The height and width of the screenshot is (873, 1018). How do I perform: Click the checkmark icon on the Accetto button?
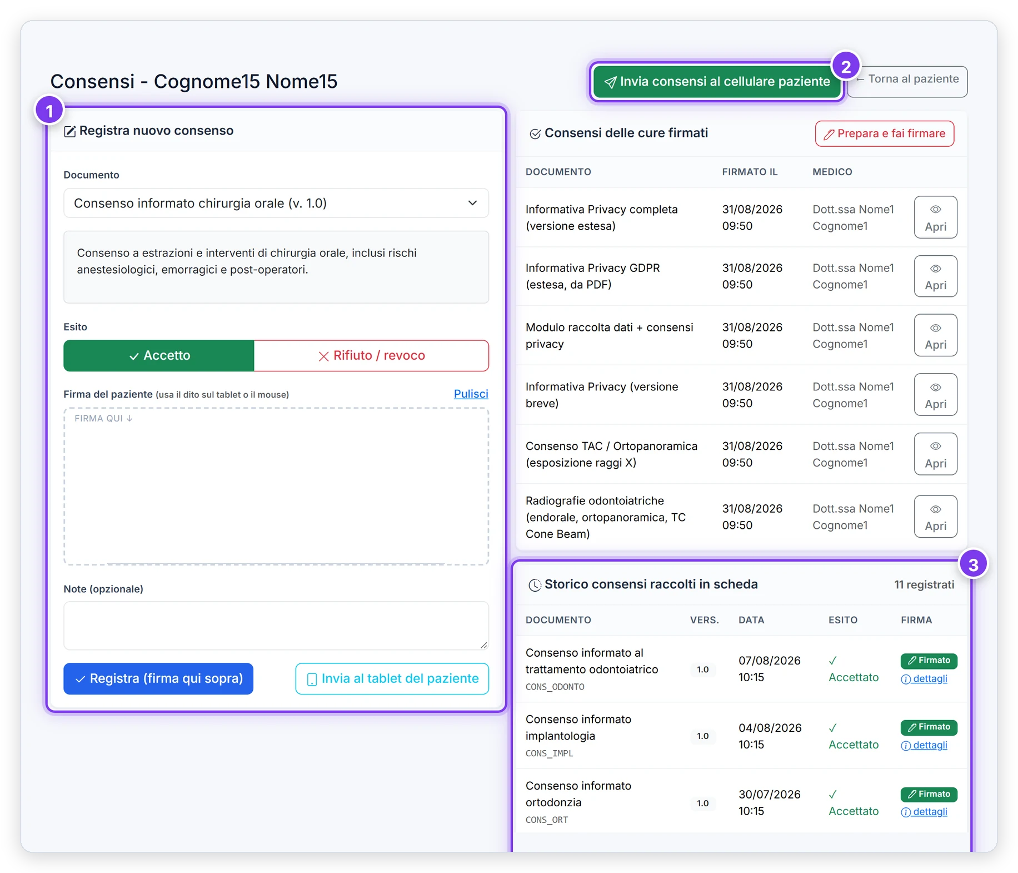(134, 356)
